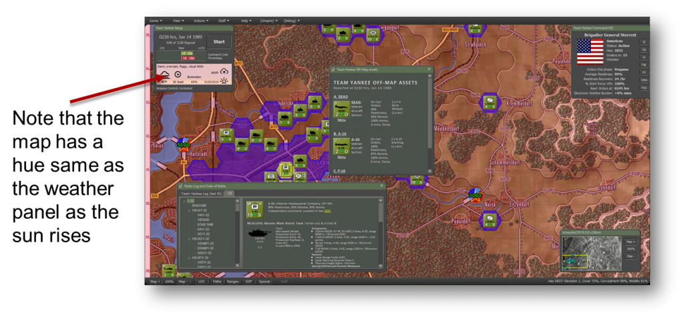Viewport: 684px width, 319px height.
Task: Click the overcast fog weather icon
Action: [165, 75]
